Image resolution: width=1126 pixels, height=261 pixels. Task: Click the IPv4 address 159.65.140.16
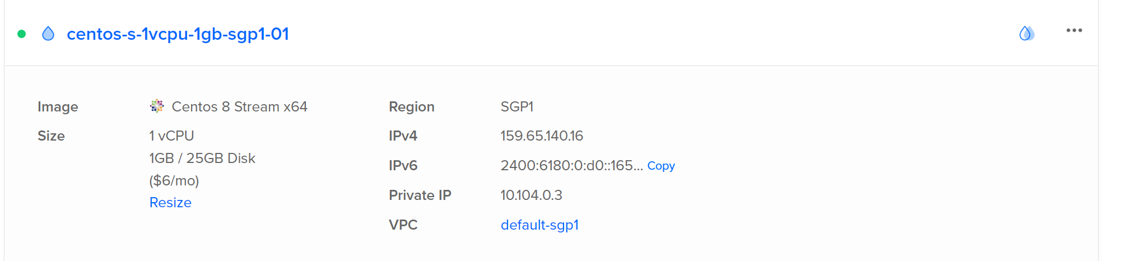pos(542,136)
